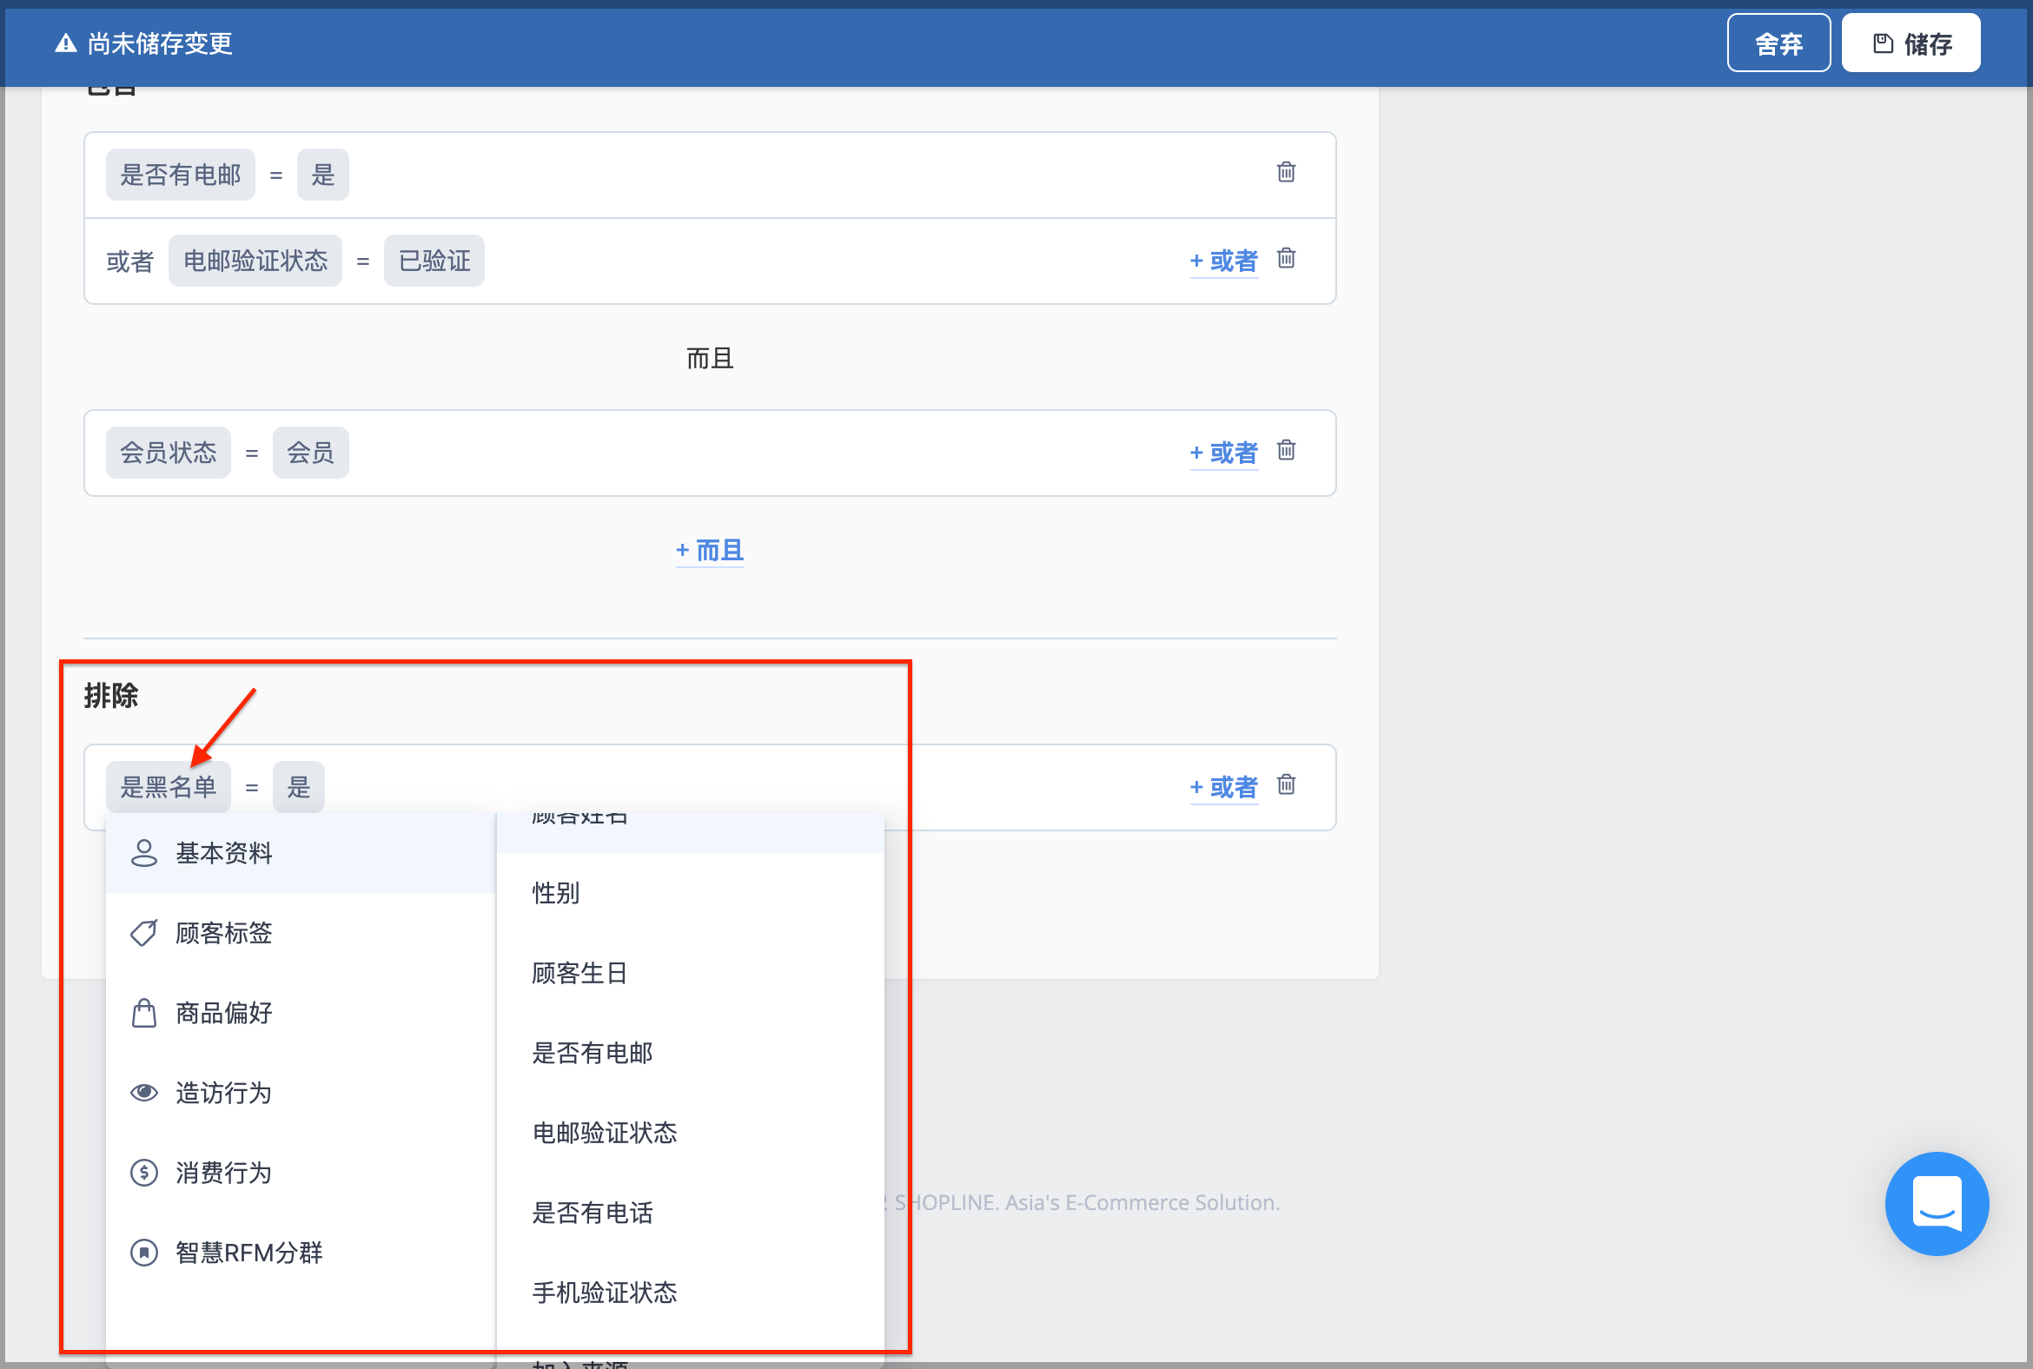Delete the 是黑名单 exclusion row

1286,785
